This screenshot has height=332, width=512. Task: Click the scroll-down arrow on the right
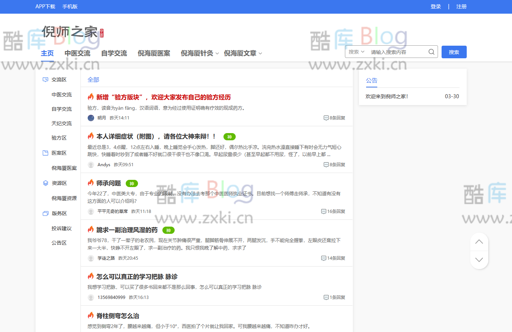pos(479,259)
